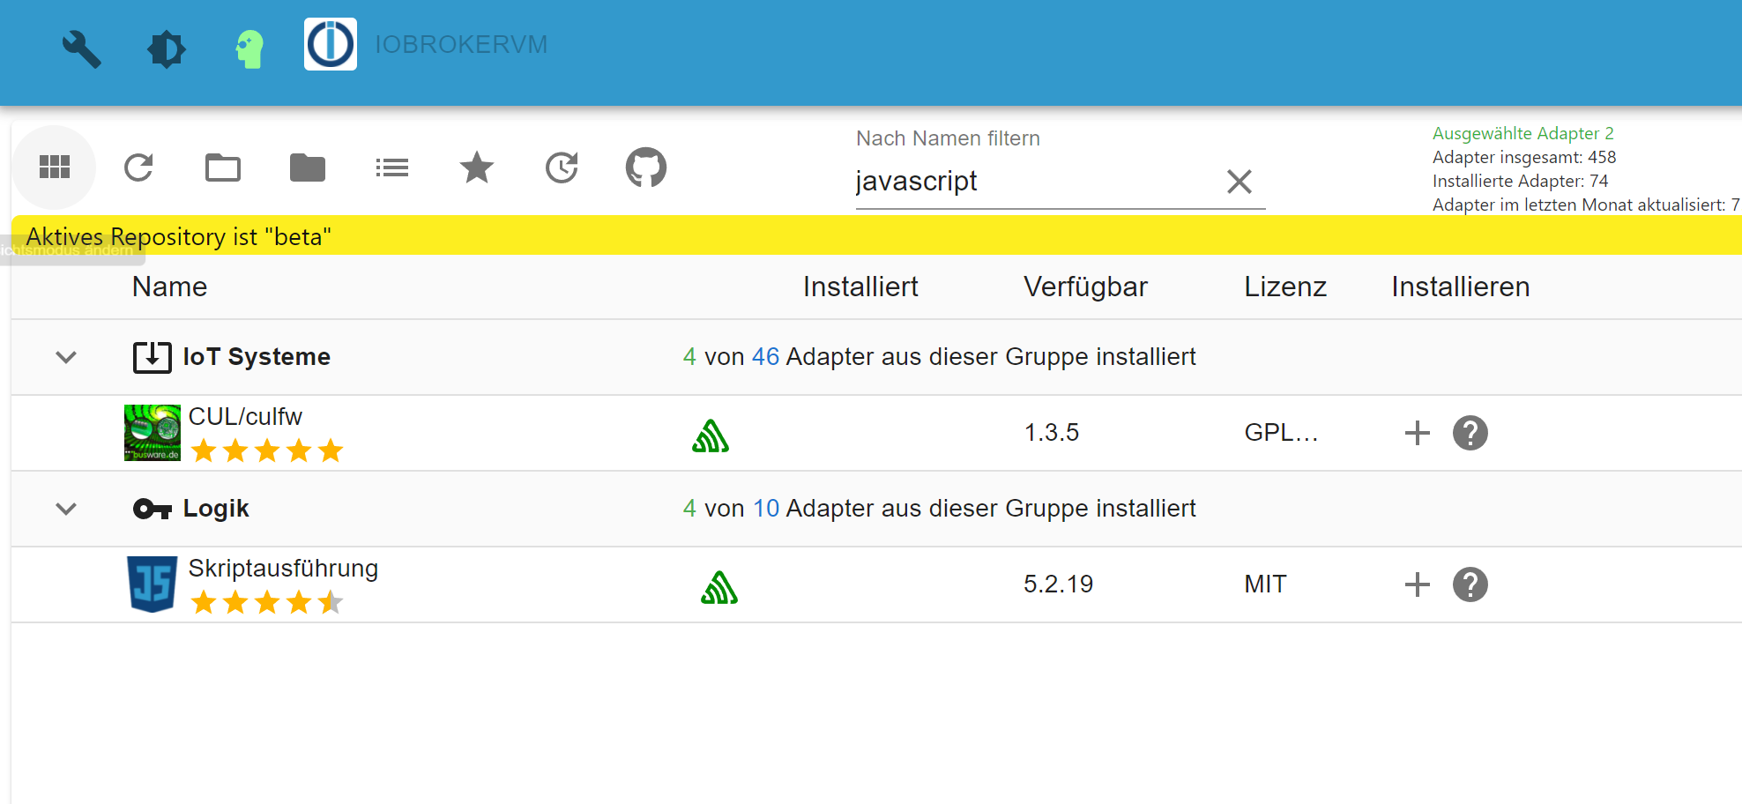Install the CUL/culfw adapter with plus

click(1418, 433)
